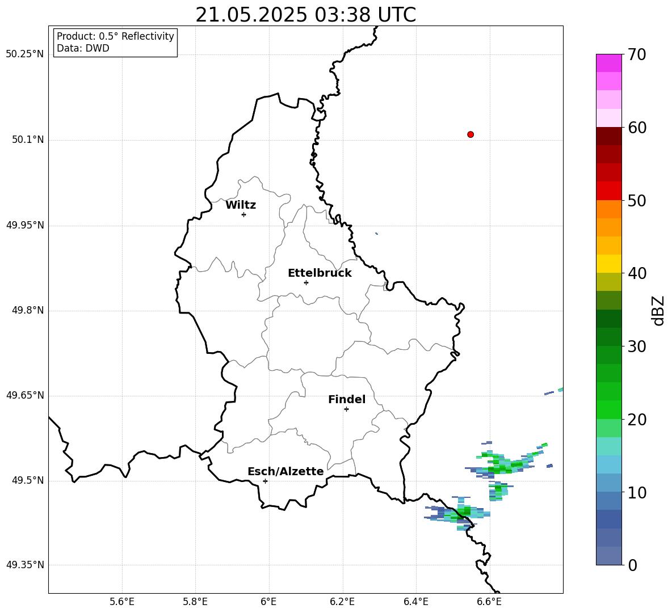672x613 pixels.
Task: Click the 5.6°E longitude label
Action: pos(122,602)
